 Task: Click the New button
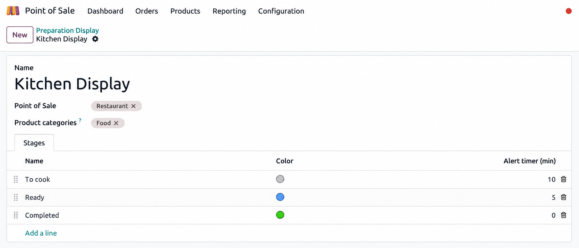pos(20,35)
